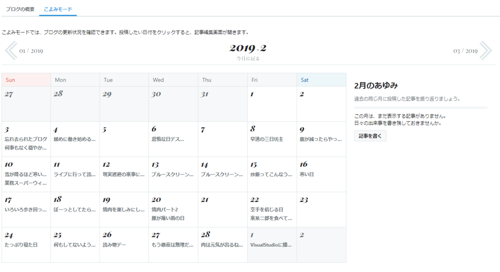This screenshot has width=500, height=272.
Task: Select empty date February 21 to write
Action: (222, 210)
